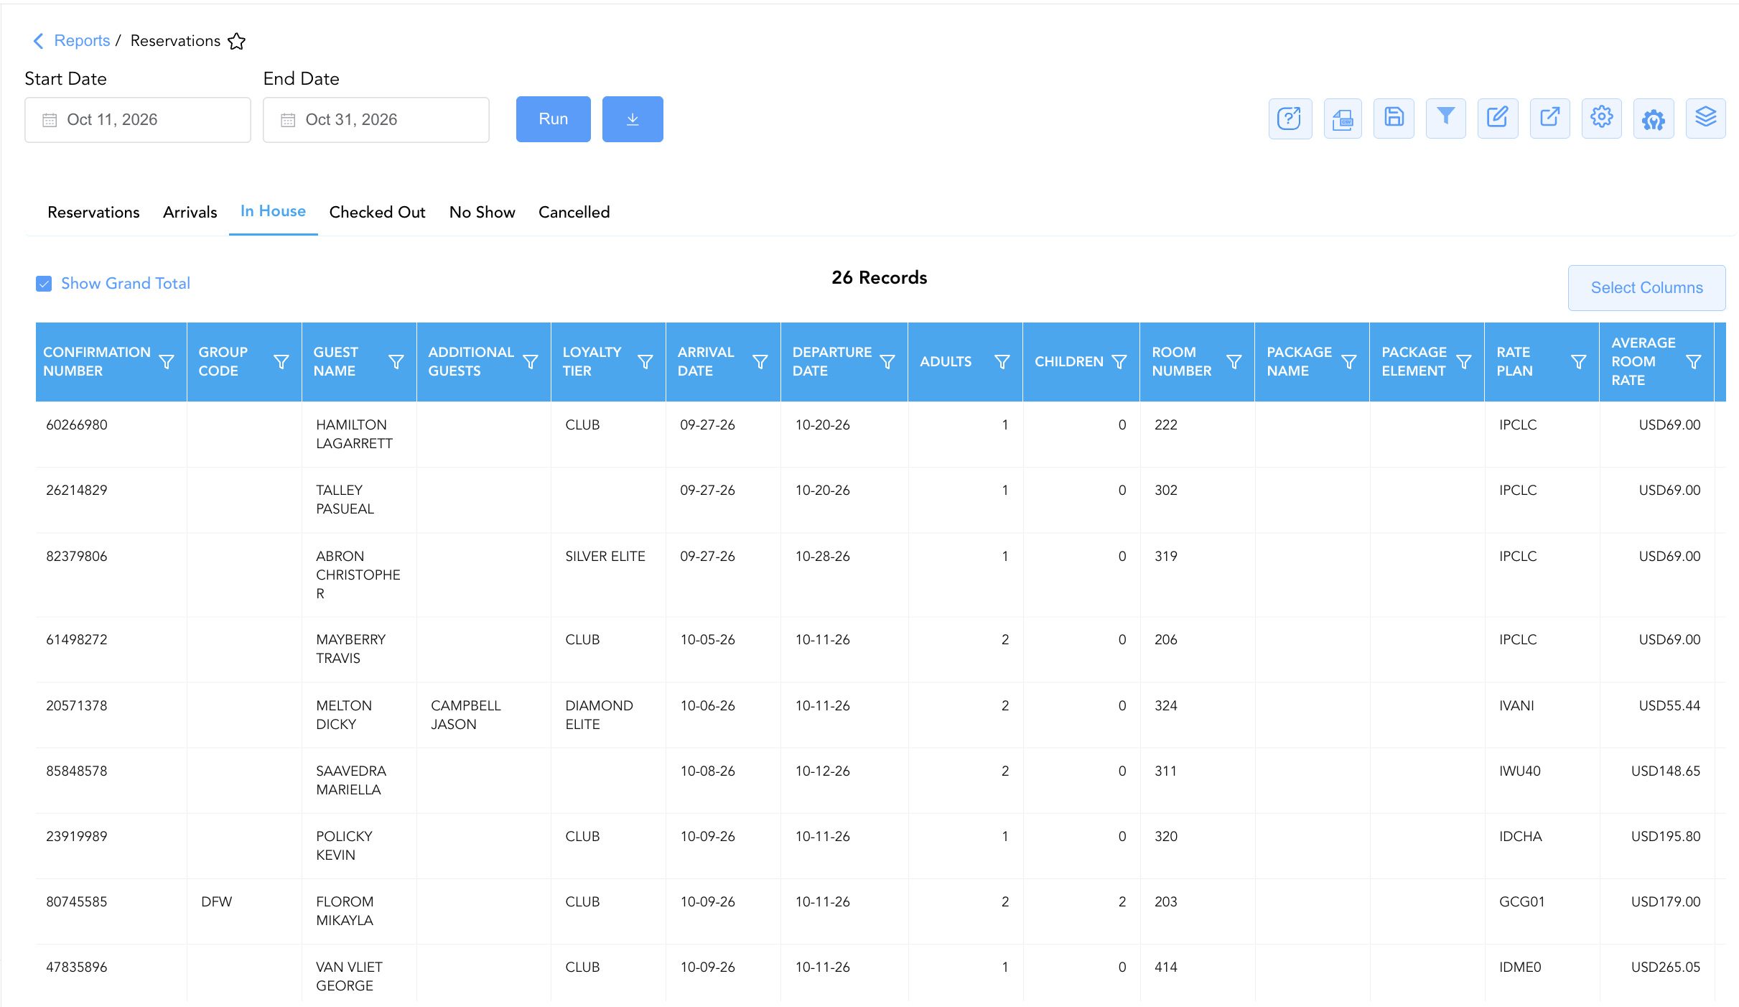This screenshot has width=1739, height=1007.
Task: Uncheck Show Grand Total checkbox
Action: (44, 284)
